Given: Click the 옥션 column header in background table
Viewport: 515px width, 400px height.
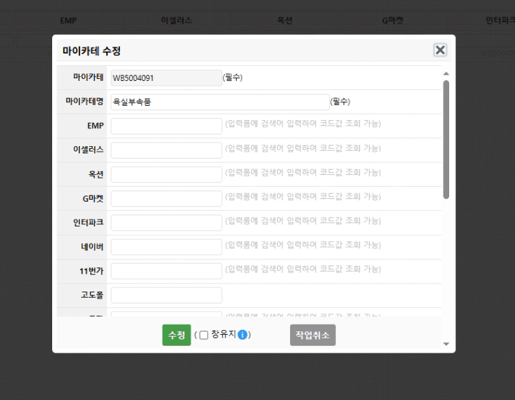Looking at the screenshot, I should coord(285,21).
